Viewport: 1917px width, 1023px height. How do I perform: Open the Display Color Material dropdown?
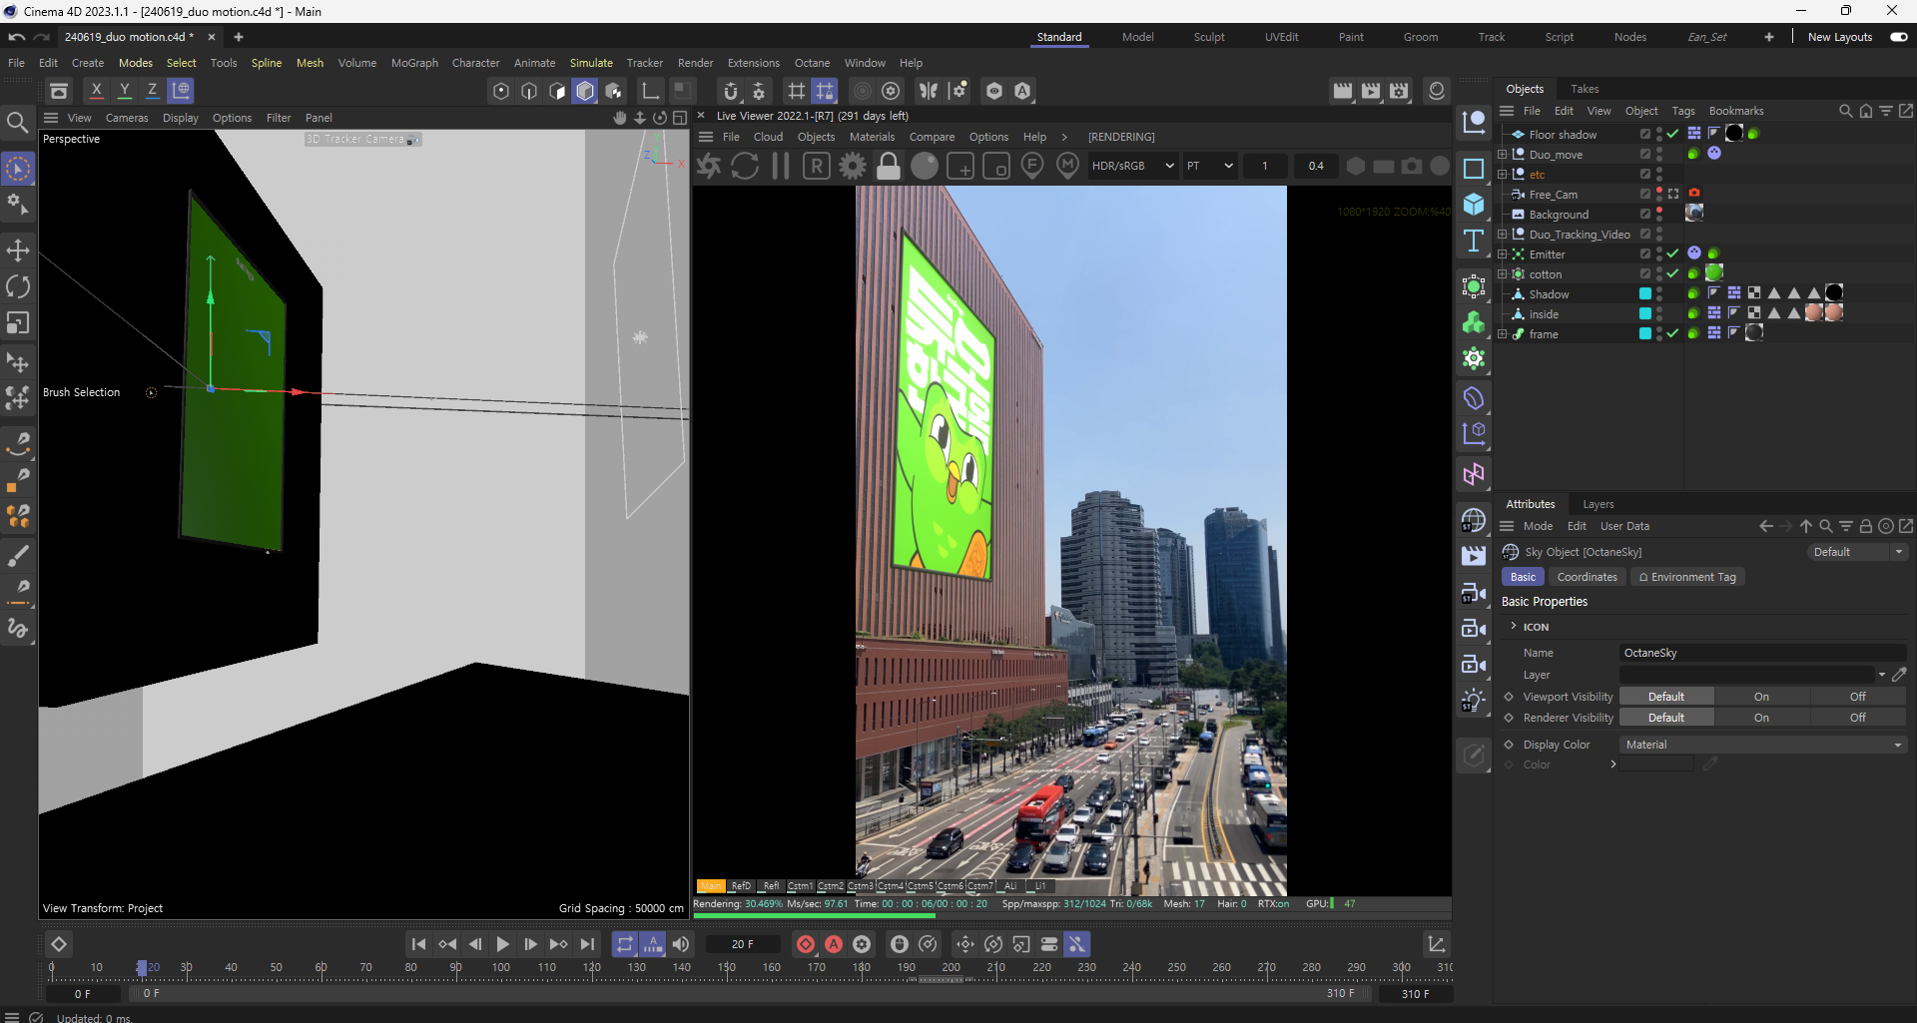click(1762, 745)
